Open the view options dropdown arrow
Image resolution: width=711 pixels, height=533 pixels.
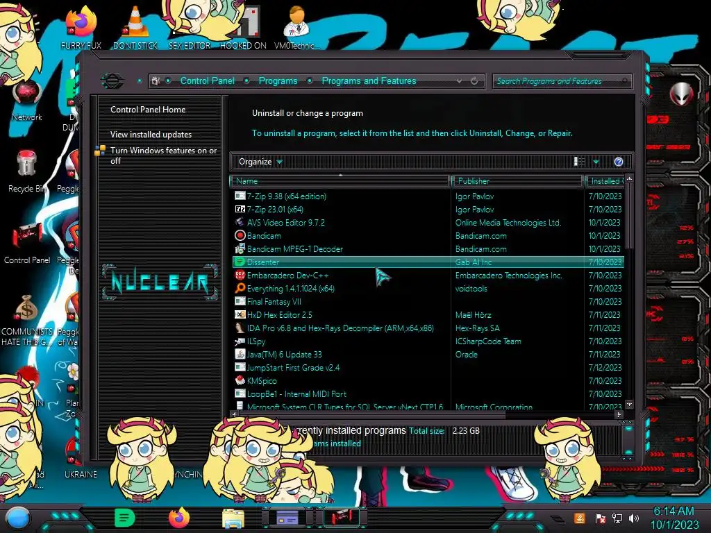(x=596, y=162)
